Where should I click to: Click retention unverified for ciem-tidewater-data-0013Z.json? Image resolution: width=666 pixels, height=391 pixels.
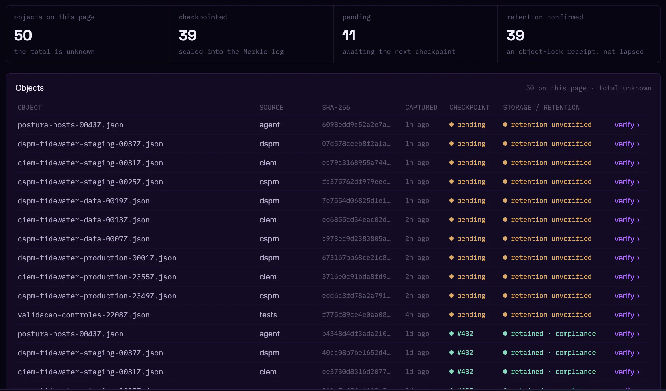tap(547, 219)
